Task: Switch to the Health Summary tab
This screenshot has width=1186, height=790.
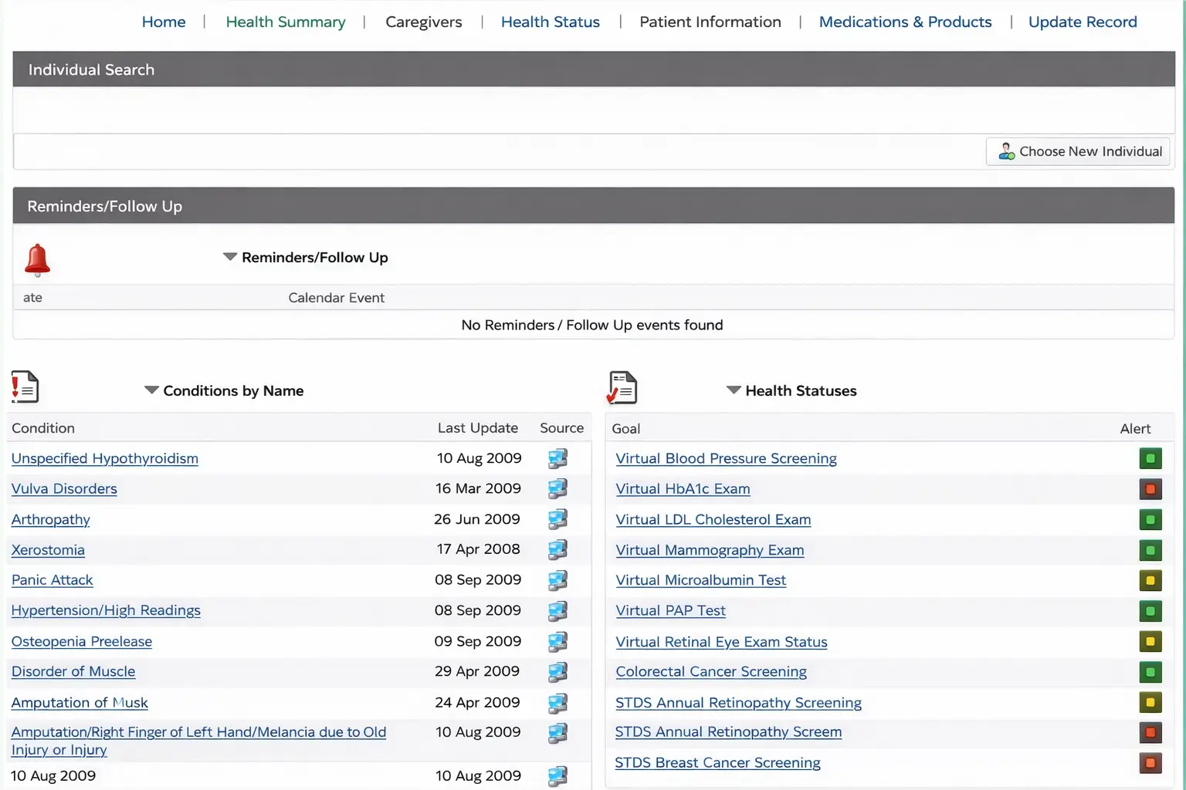Action: coord(286,22)
